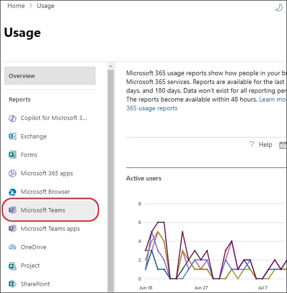The height and width of the screenshot is (293, 287).
Task: Click the OneDrive cloud icon
Action: coord(12,247)
